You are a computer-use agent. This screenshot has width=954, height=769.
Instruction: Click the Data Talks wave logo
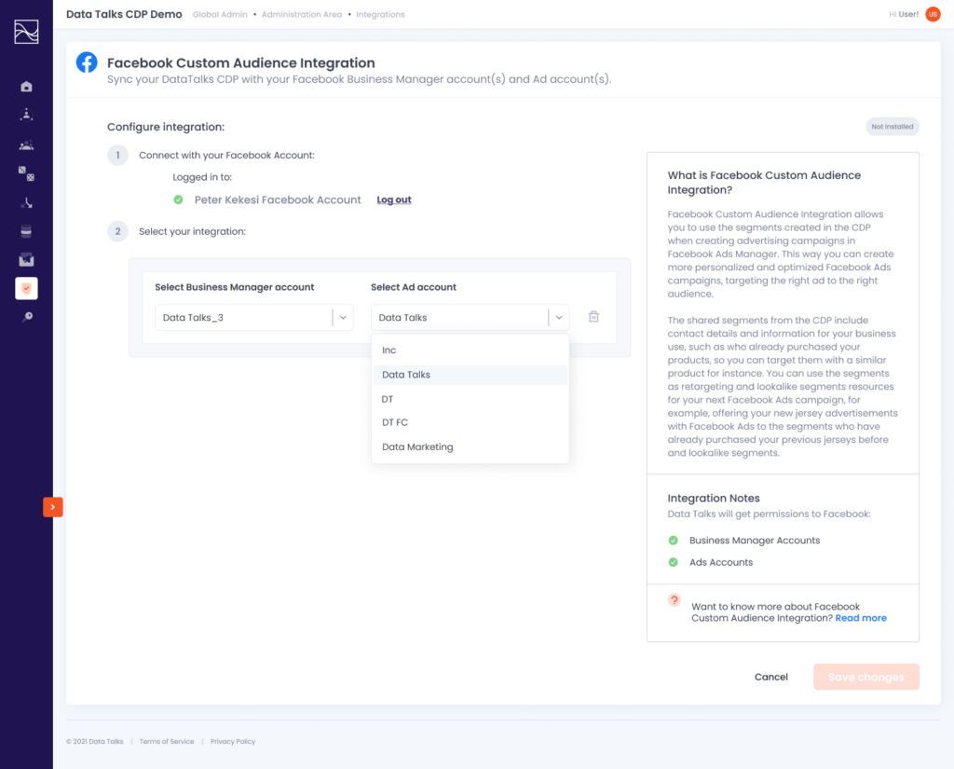(26, 32)
